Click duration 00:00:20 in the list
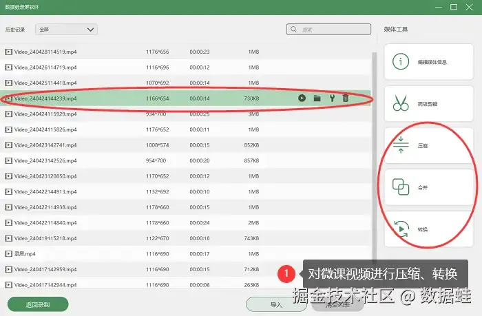This screenshot has height=316, width=482. coord(200,160)
